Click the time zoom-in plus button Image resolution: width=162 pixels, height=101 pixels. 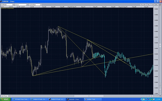(x=158, y=96)
